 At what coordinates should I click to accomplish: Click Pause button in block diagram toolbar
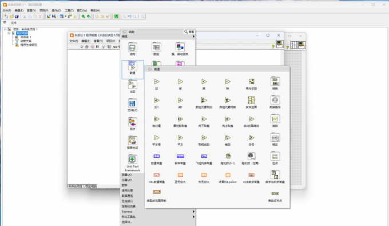97,46
